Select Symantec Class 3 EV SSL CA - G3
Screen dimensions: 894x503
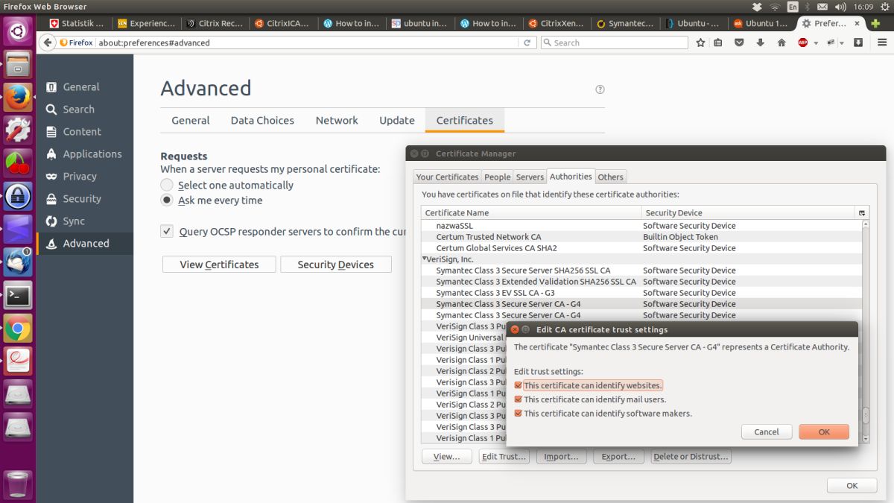pyautogui.click(x=641, y=293)
